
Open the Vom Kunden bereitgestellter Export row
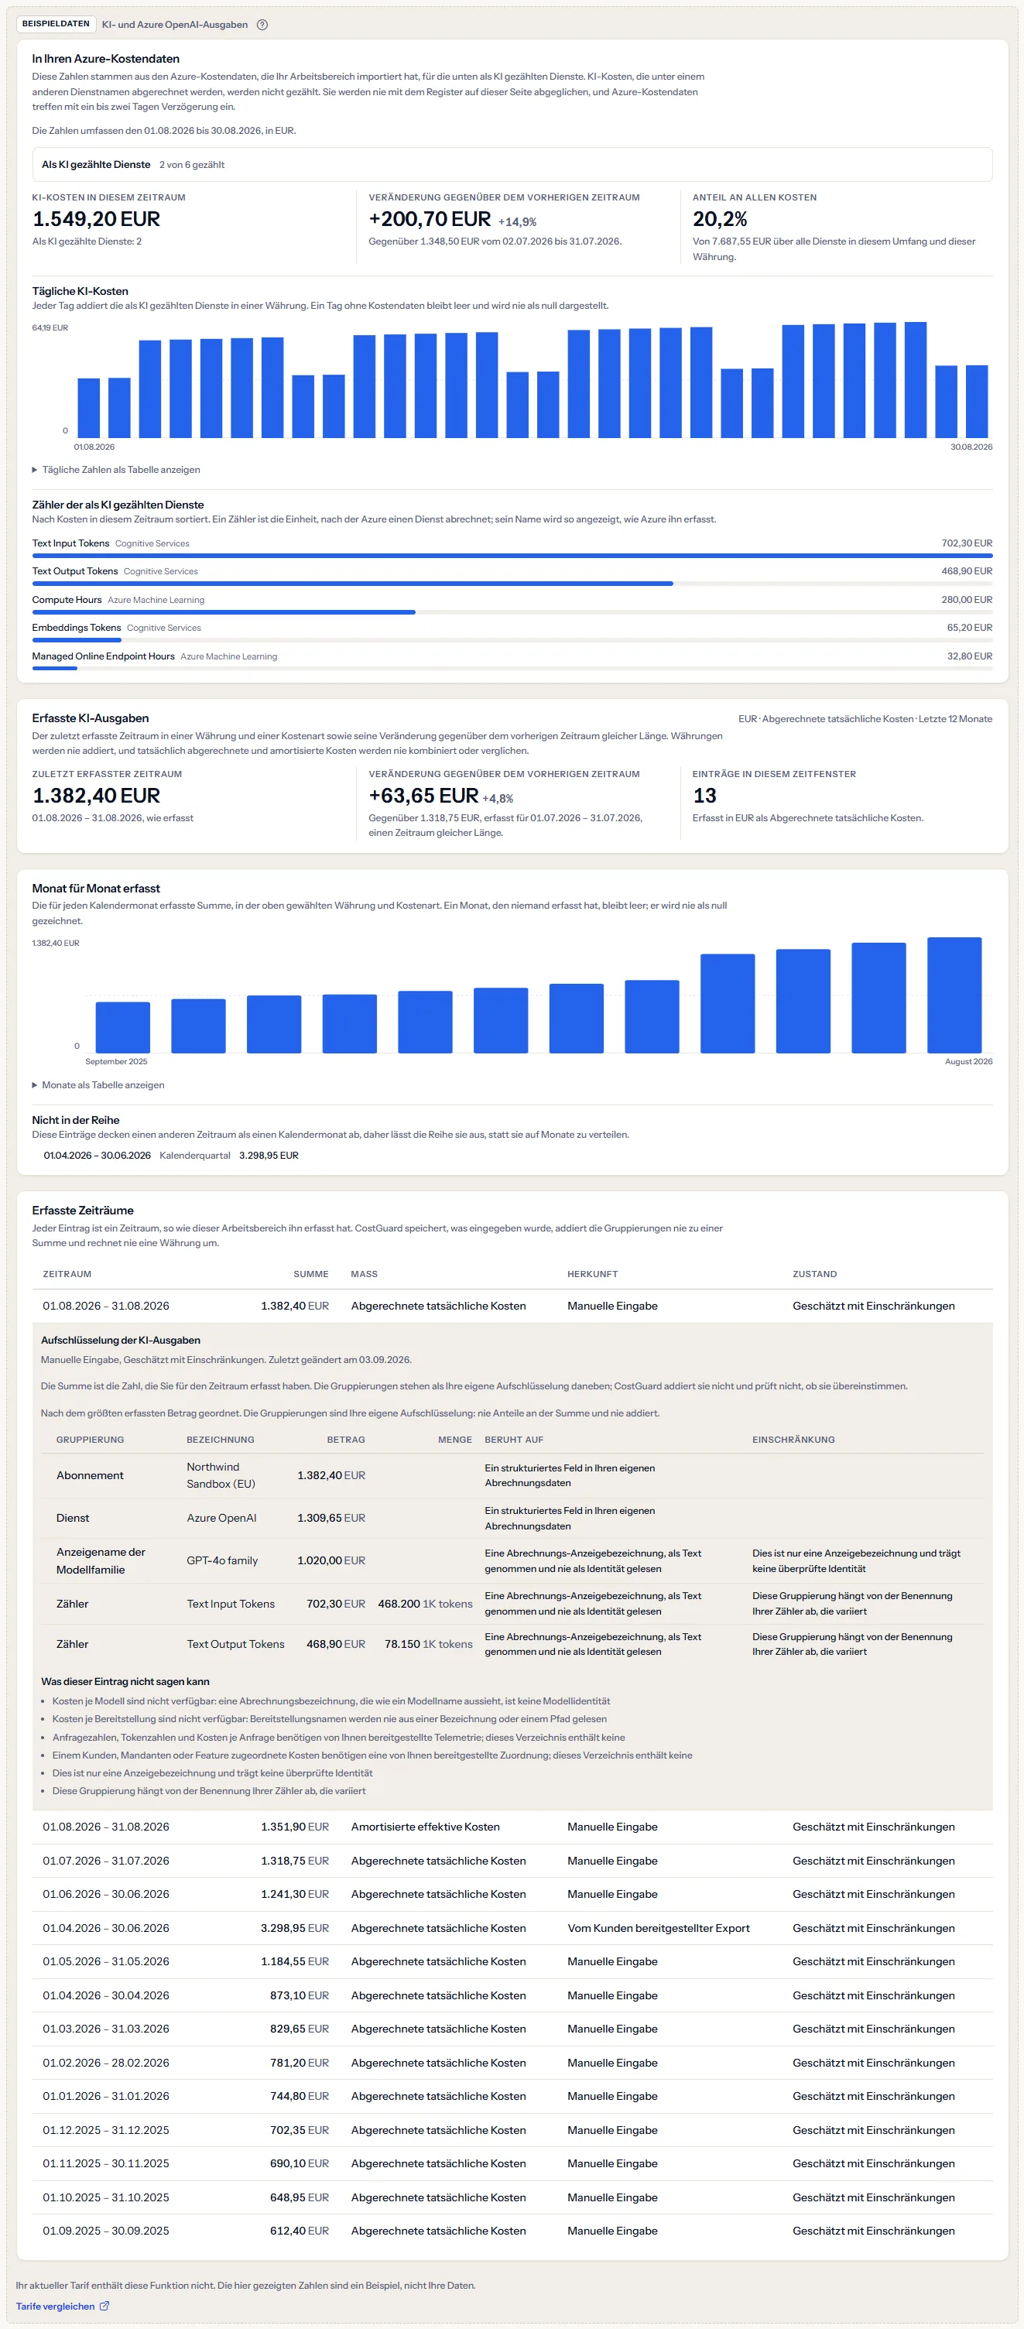[x=512, y=1927]
